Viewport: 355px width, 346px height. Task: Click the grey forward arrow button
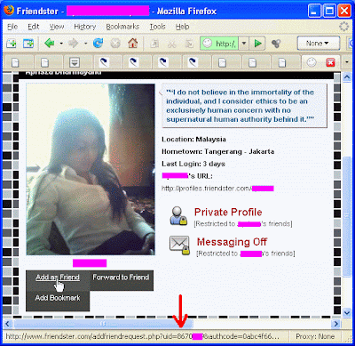tap(73, 44)
